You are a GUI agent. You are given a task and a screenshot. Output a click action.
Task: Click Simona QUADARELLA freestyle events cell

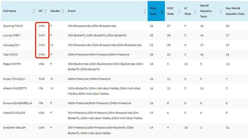[x=100, y=103]
